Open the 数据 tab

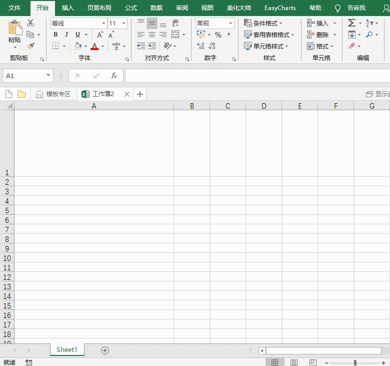pyautogui.click(x=156, y=8)
